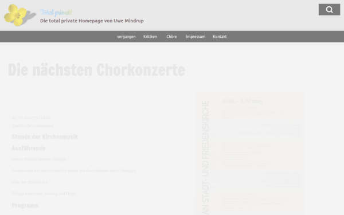Click the 'Chor der Stadtkirche' line
Viewport: 344px width, 215px height.
pos(30,182)
